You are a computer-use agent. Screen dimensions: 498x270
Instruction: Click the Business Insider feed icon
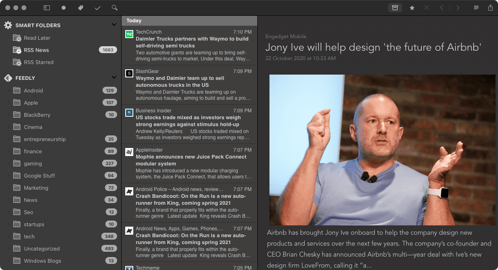coord(129,113)
